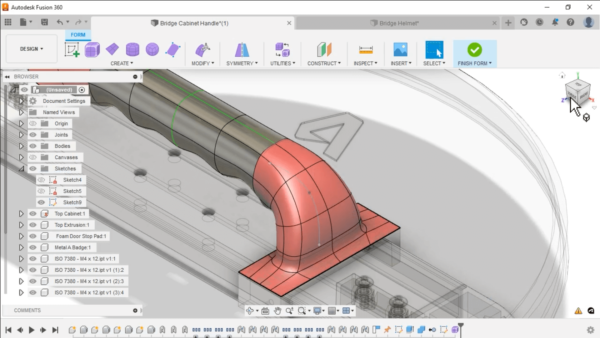The image size is (600, 338).
Task: Click the Orbit tool in the navigation bar
Action: 251,310
